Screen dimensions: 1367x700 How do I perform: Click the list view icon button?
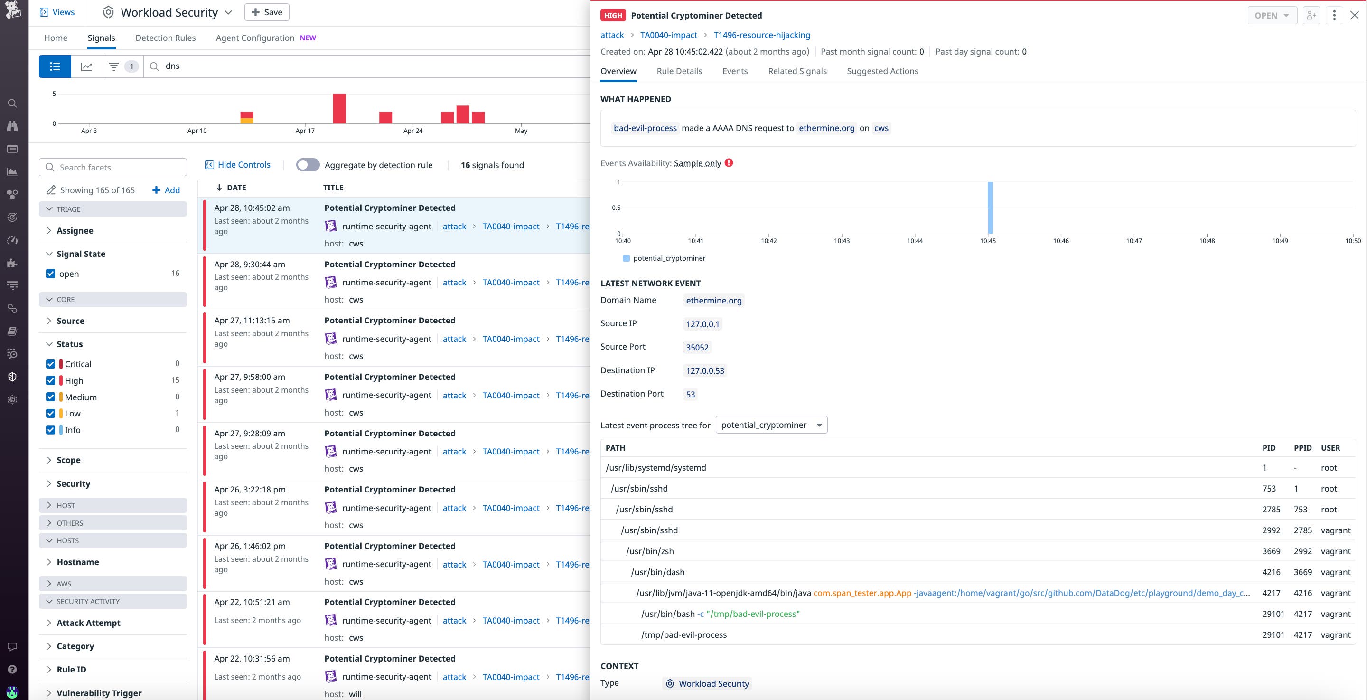tap(55, 66)
